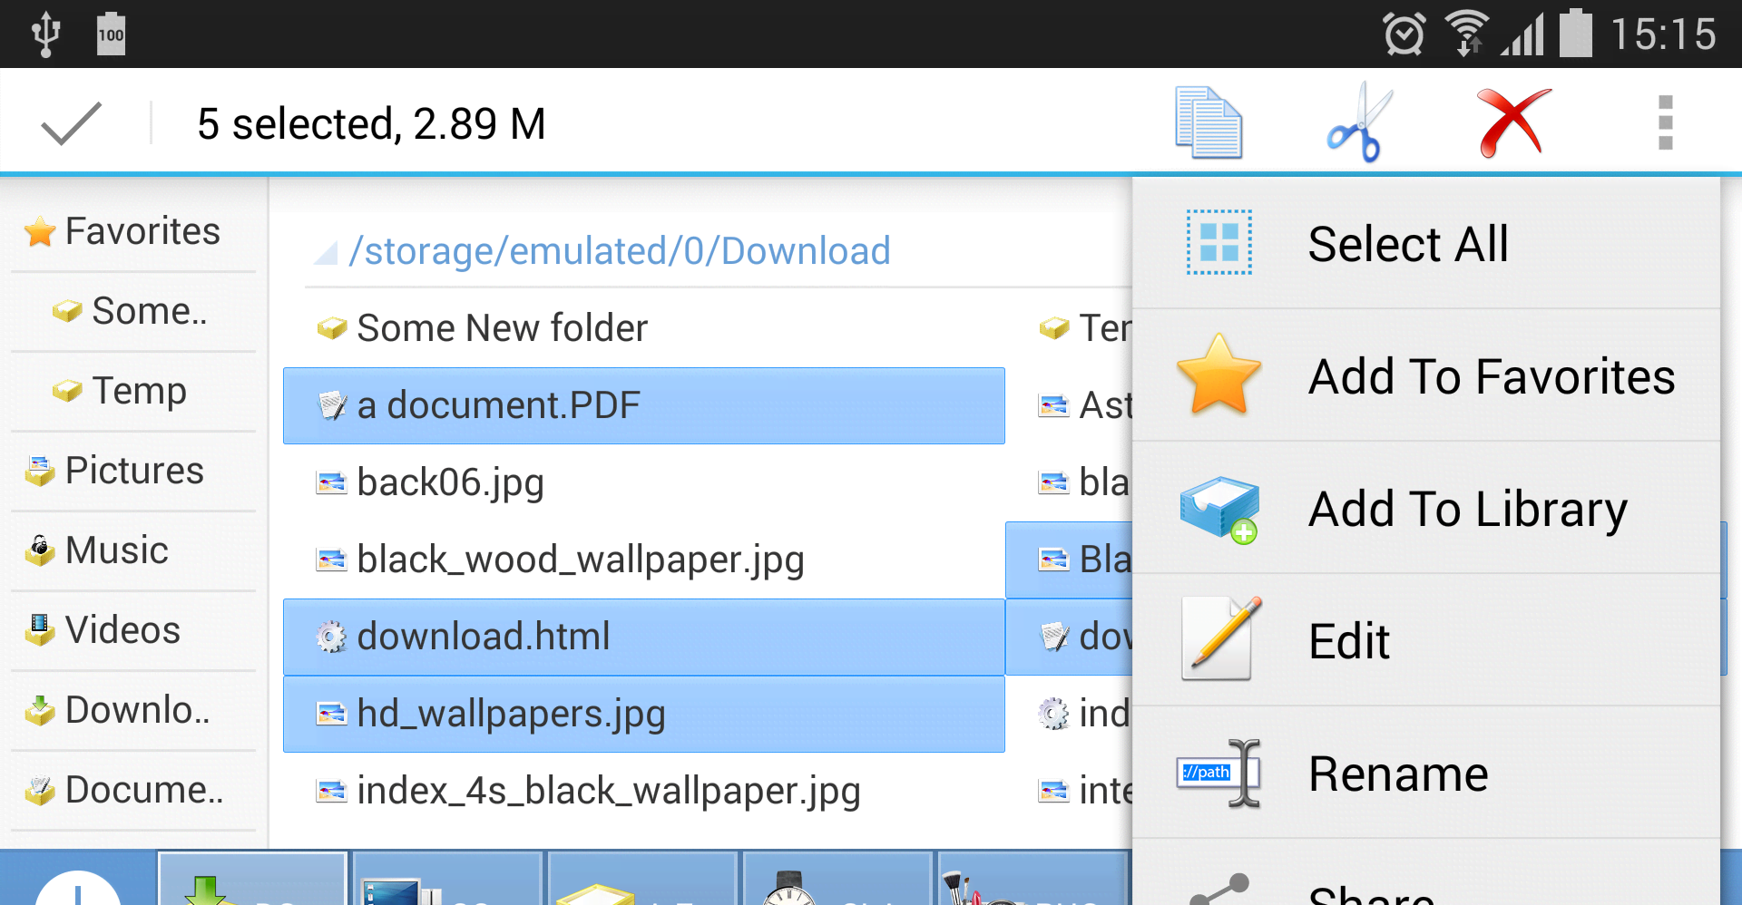Deselect download.html

tap(644, 637)
